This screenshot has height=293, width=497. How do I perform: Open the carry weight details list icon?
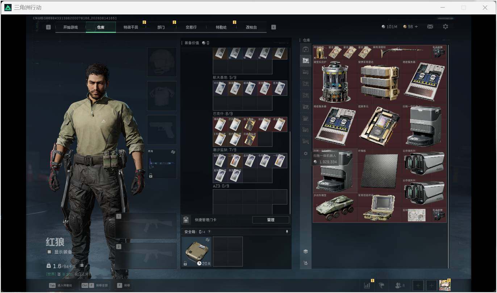click(82, 266)
